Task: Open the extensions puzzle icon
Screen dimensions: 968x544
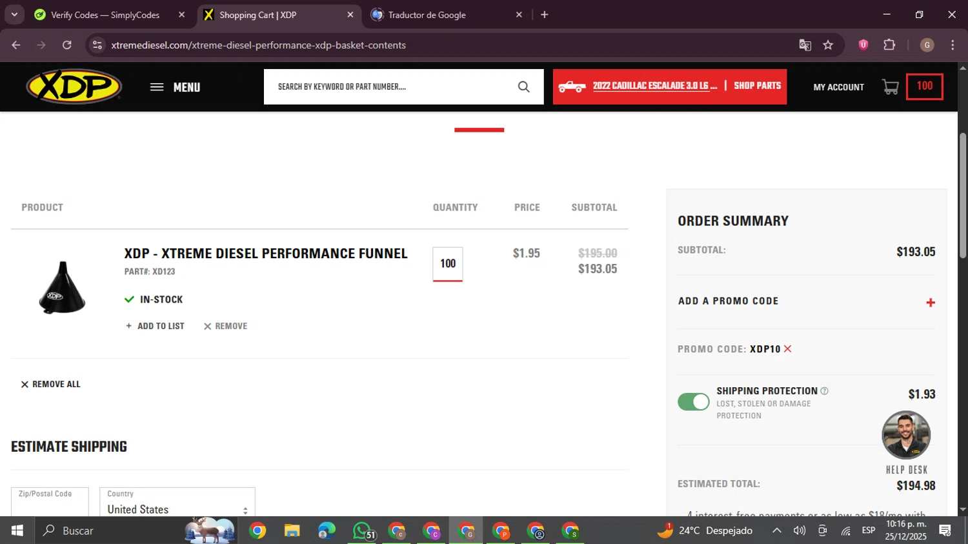Action: pos(889,45)
